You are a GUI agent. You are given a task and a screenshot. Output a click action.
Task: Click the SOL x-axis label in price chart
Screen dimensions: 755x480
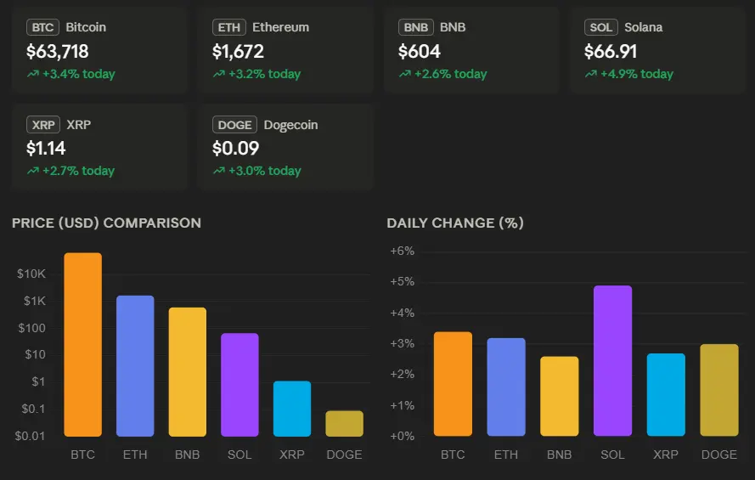point(239,455)
